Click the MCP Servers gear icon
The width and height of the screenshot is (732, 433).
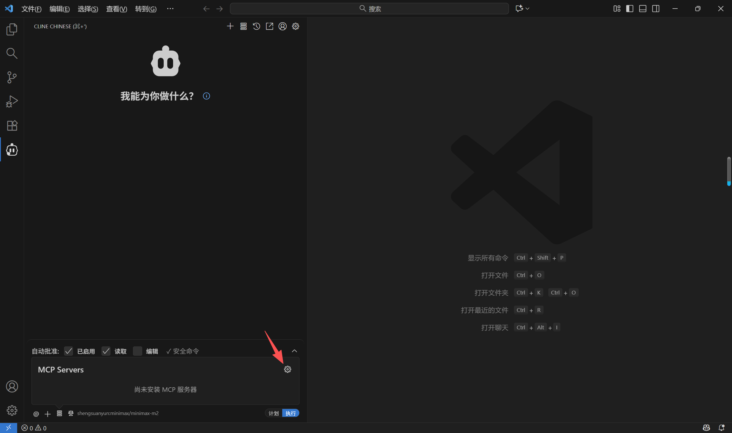pos(287,369)
